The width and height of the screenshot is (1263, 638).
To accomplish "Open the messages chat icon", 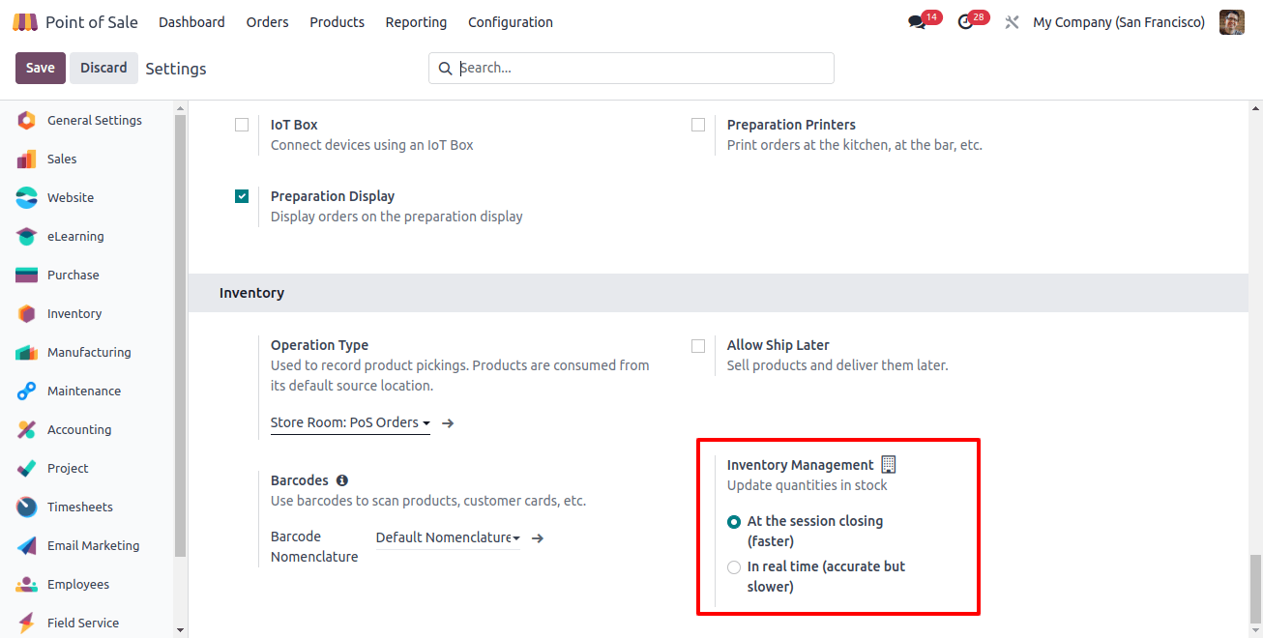I will (917, 22).
